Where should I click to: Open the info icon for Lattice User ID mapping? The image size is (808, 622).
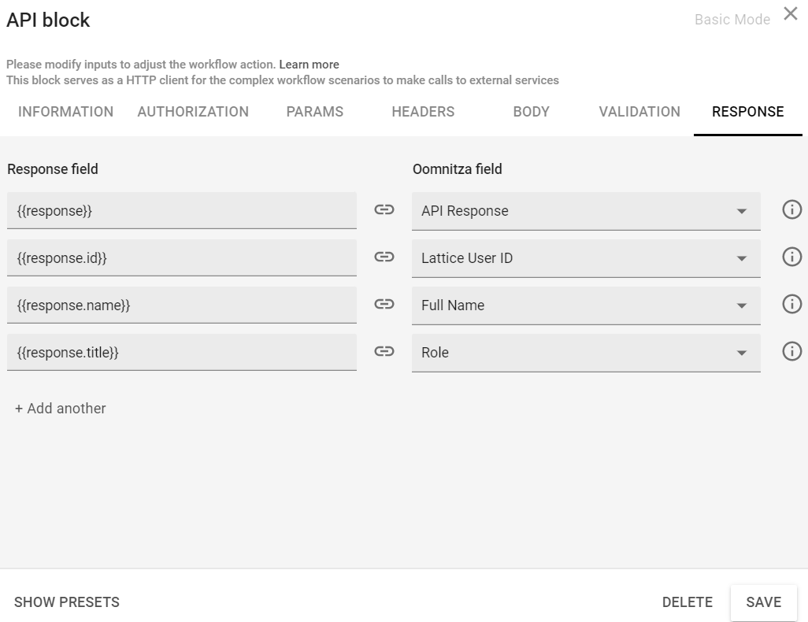791,257
